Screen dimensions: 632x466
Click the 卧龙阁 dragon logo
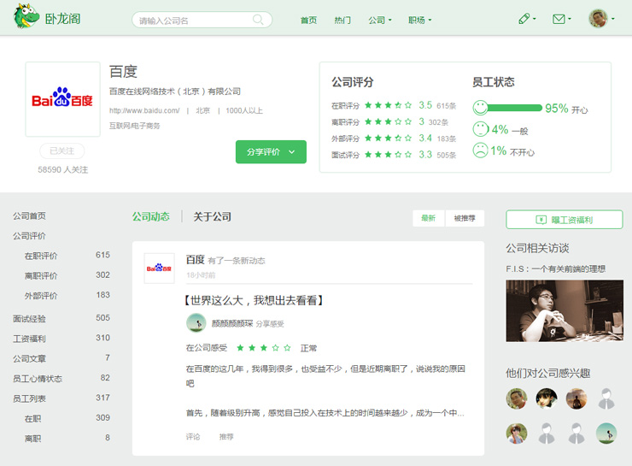point(26,16)
